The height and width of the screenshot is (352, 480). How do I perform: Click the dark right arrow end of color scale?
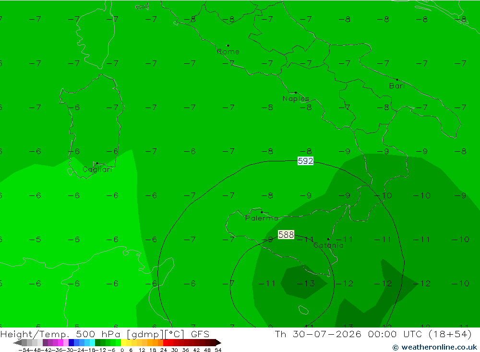pos(218,342)
